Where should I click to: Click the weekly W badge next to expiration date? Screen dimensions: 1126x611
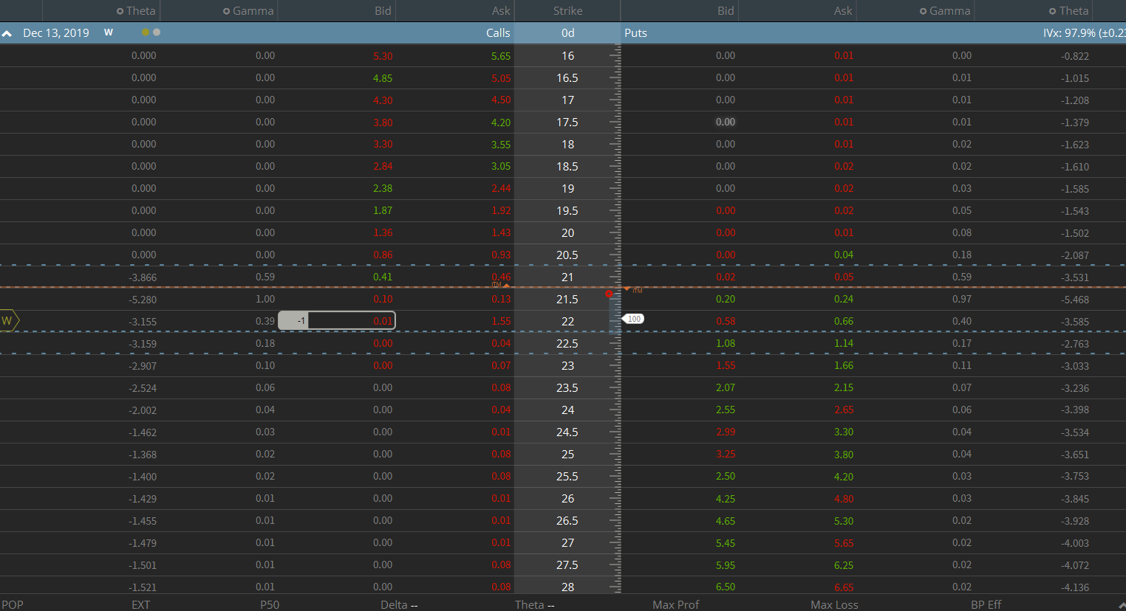109,32
